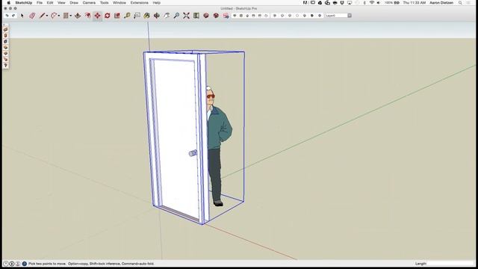The height and width of the screenshot is (269, 478).
Task: Select the Rotate tool
Action: (x=108, y=16)
